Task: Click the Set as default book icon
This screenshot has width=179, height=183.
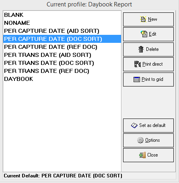Action: (x=134, y=125)
